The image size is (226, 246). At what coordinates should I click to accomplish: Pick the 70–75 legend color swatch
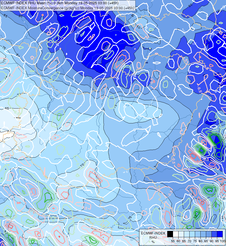point(192,234)
